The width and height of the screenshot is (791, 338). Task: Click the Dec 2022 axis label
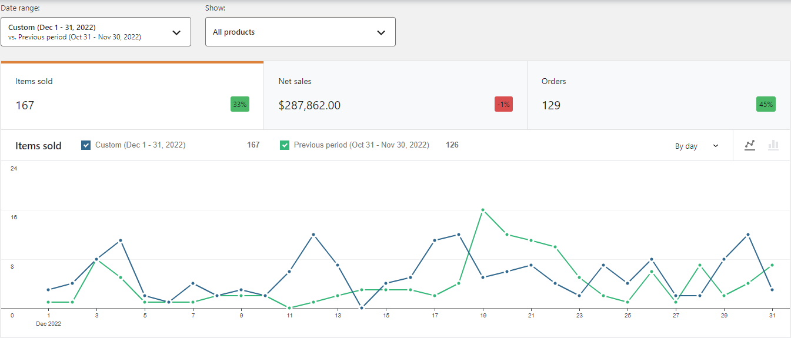48,323
